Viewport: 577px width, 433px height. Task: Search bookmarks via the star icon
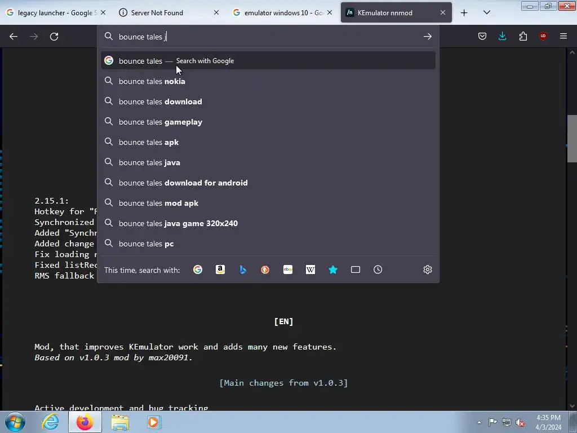click(333, 270)
